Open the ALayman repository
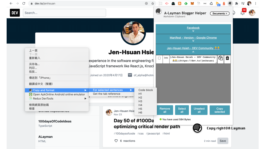The height and width of the screenshot is (149, 265). coord(46,137)
